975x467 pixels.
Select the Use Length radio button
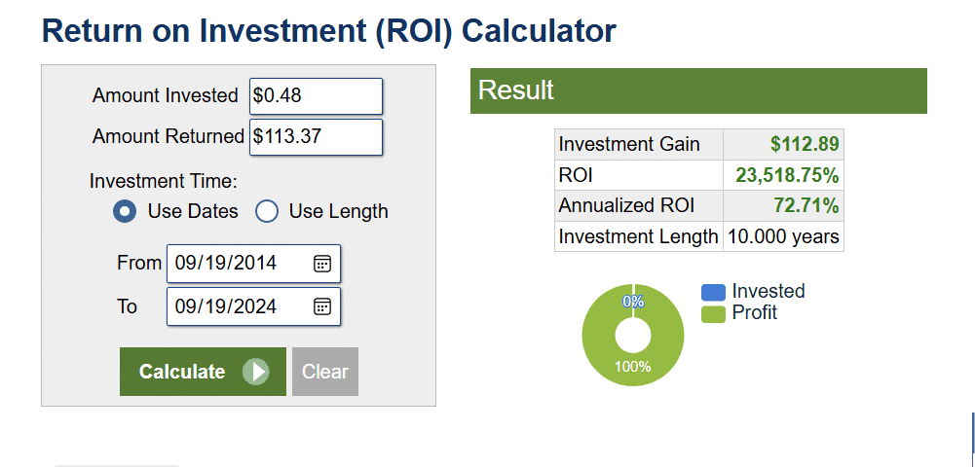pos(267,211)
